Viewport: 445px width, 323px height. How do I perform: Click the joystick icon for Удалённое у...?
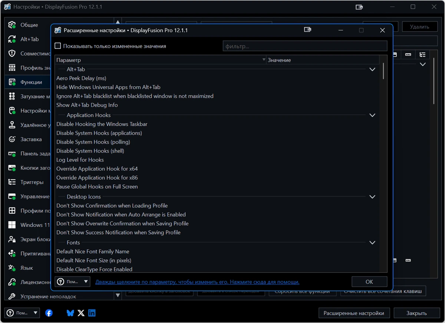12,125
